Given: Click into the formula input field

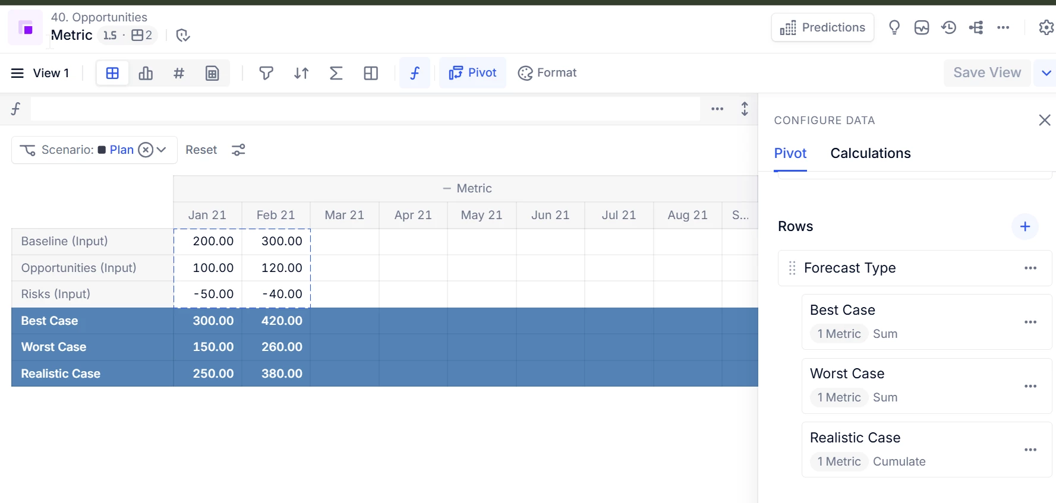Looking at the screenshot, I should coord(365,109).
